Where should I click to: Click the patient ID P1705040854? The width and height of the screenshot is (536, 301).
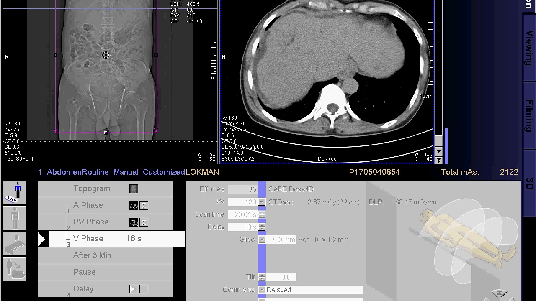(374, 172)
